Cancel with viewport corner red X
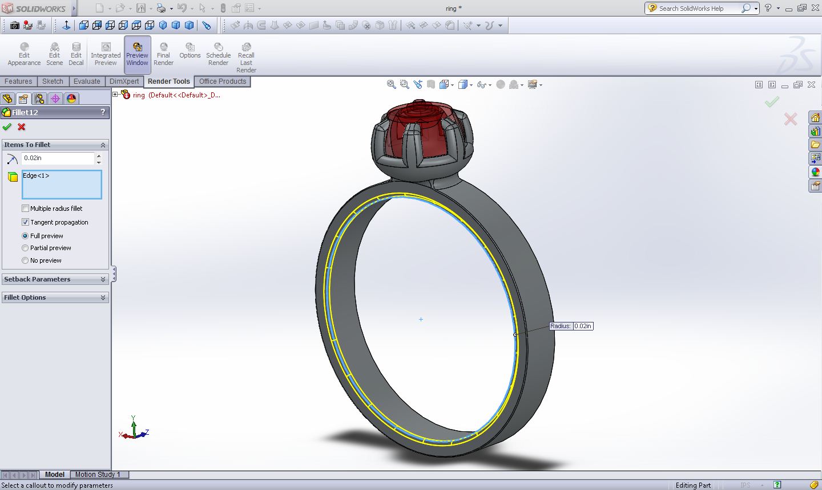 pos(791,119)
